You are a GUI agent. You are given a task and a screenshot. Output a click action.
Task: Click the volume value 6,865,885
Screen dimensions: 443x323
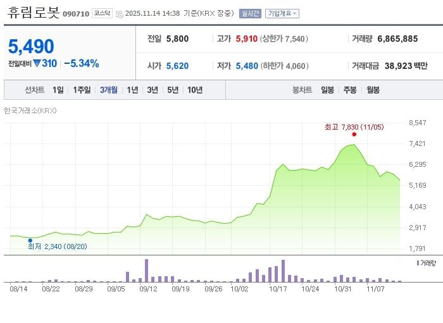click(x=397, y=39)
